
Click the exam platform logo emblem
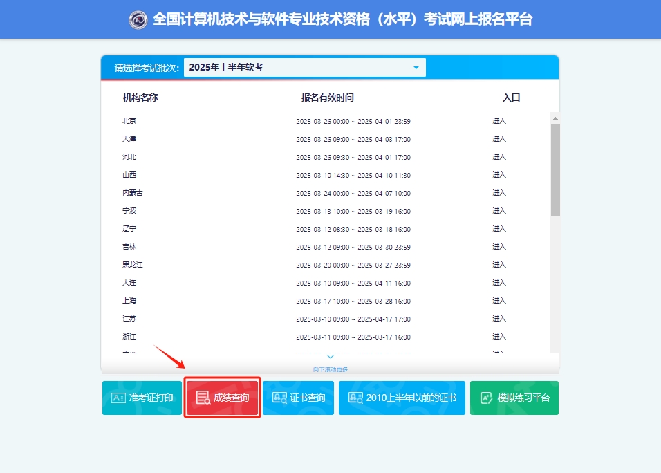tap(138, 20)
